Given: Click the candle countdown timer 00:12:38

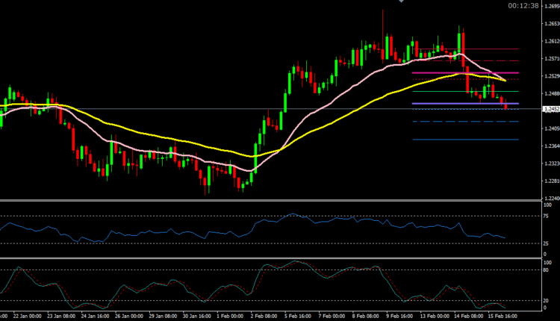Looking at the screenshot, I should 523,6.
